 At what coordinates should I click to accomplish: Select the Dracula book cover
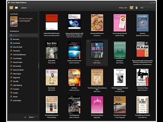tap(97, 50)
